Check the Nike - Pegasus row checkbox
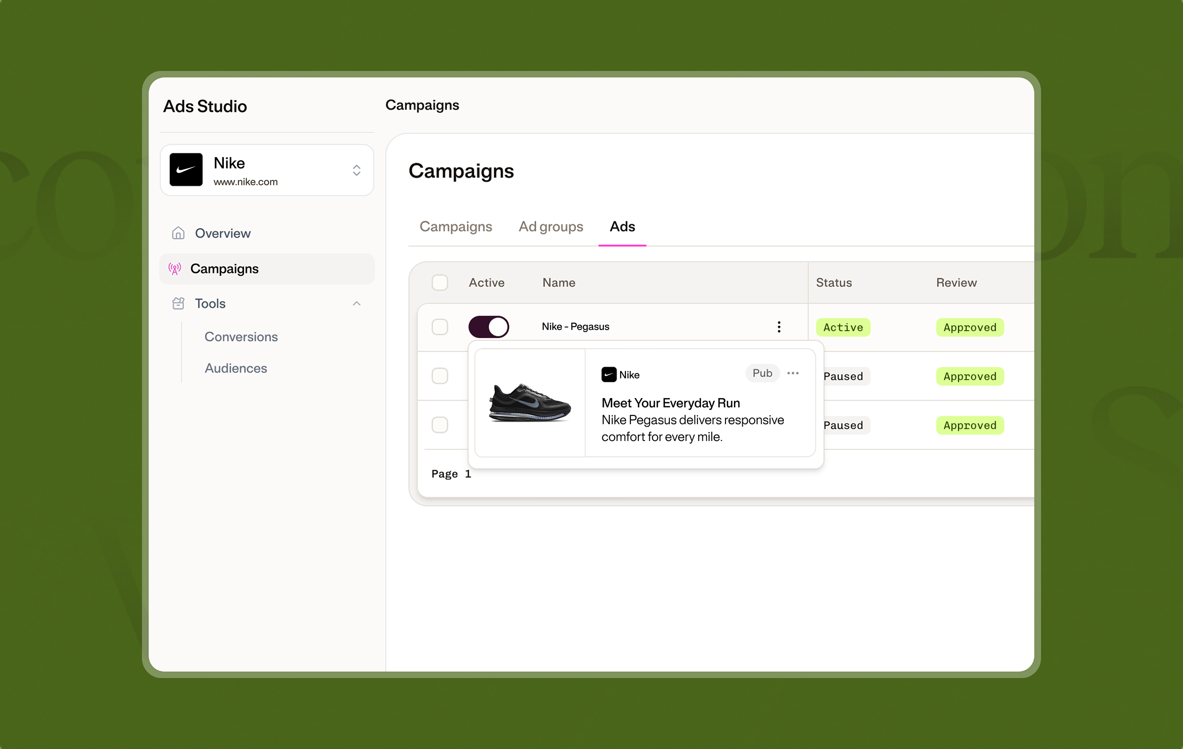The image size is (1183, 749). pos(440,327)
